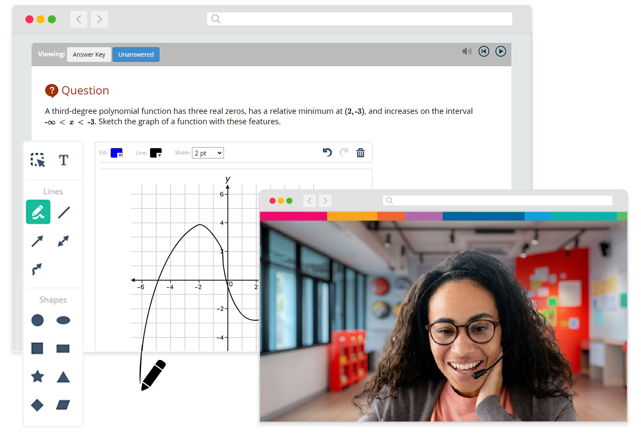This screenshot has height=439, width=641.
Task: Switch viewing to Answer Key
Action: coord(89,54)
